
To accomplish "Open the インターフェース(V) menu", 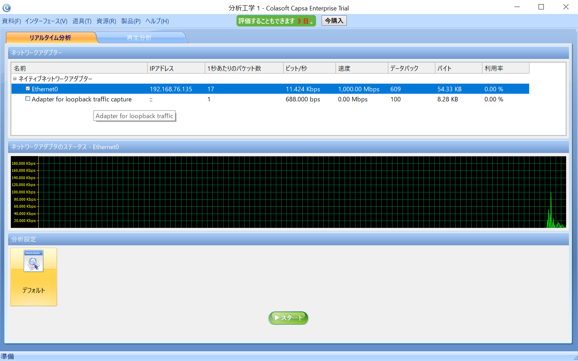I will [46, 21].
